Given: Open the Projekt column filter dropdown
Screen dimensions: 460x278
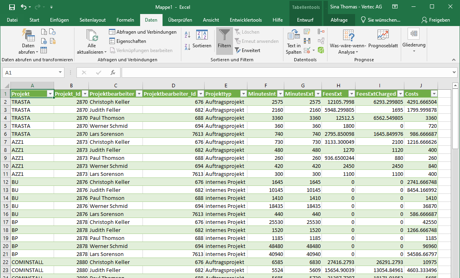Looking at the screenshot, I should tap(50, 94).
